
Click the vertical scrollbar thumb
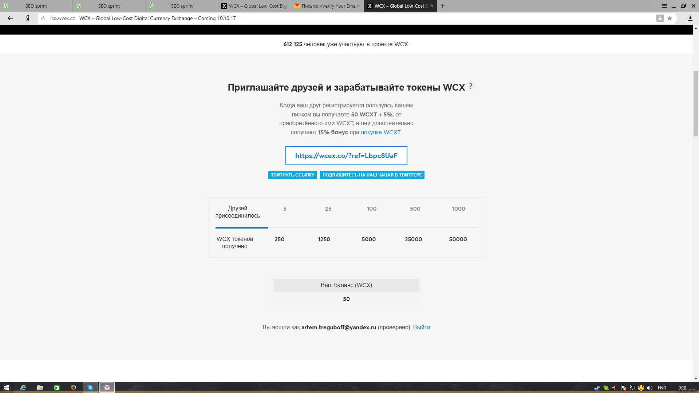tap(696, 104)
